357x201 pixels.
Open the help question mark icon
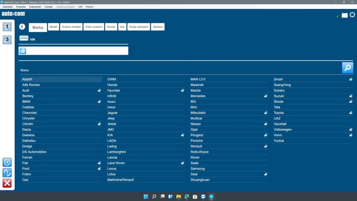[7, 173]
